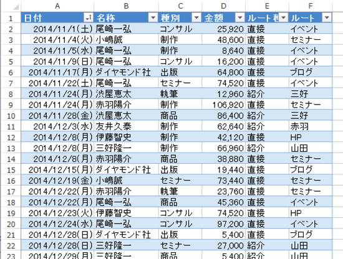Select イベント route cell in row 18

[x=311, y=202]
